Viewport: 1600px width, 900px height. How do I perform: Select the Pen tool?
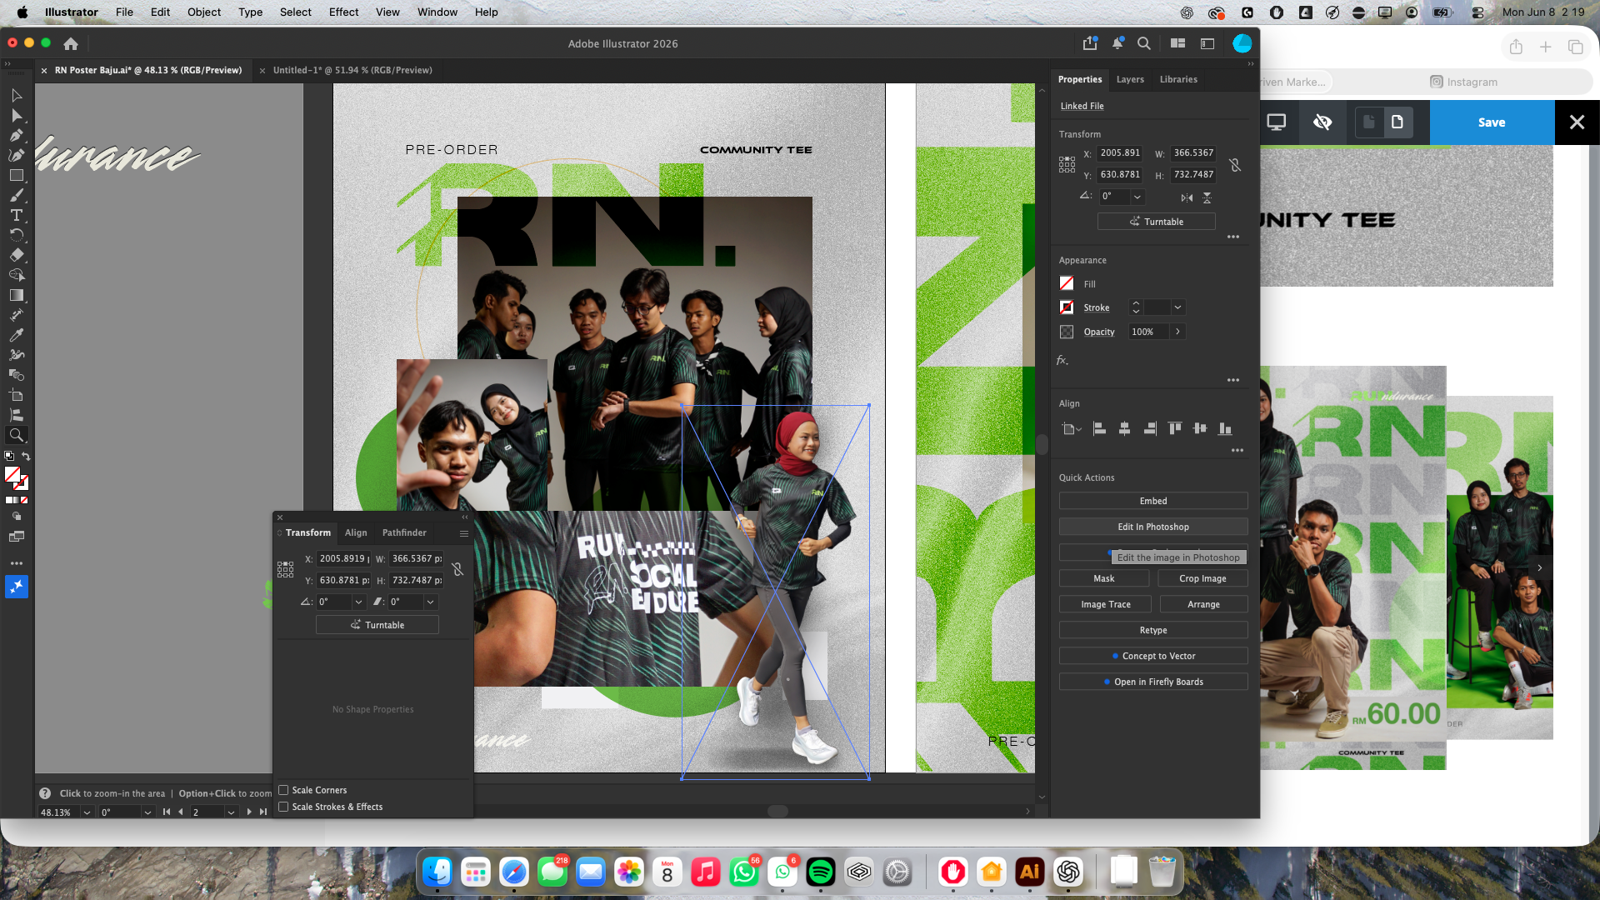17,135
